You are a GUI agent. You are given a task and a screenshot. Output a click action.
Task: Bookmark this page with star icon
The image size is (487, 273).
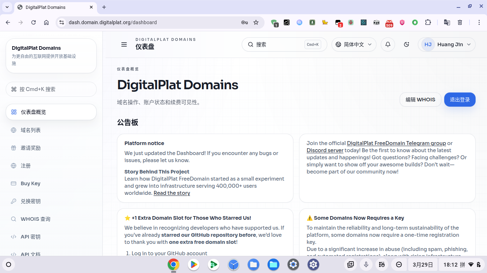[256, 22]
